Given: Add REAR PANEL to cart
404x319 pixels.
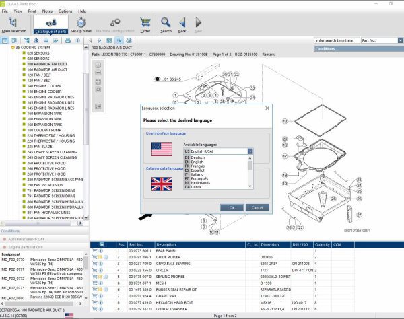Looking at the screenshot, I should point(94,250).
